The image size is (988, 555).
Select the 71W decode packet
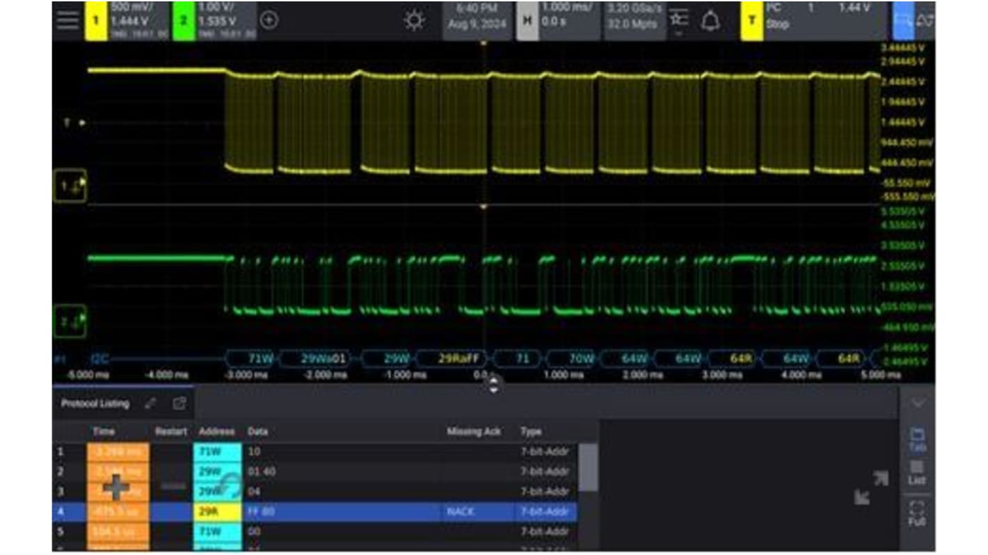pos(250,359)
